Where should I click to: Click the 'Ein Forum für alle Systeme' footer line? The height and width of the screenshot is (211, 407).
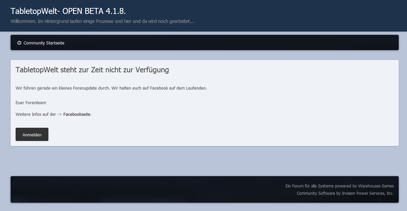[x=309, y=186]
